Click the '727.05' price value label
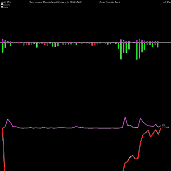This screenshot has height=171, width=171. (165, 128)
